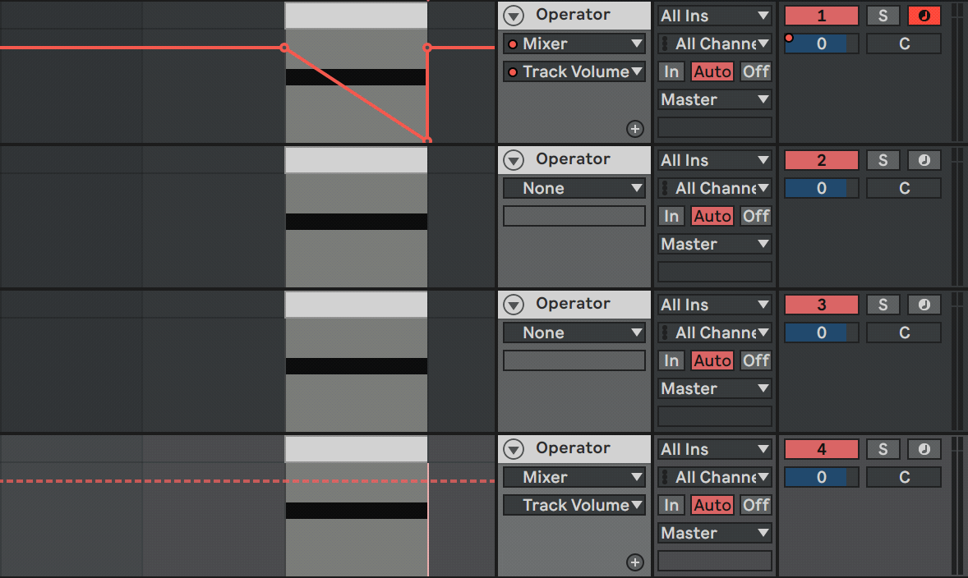Open track 3 Master output dropdown

[x=714, y=388]
